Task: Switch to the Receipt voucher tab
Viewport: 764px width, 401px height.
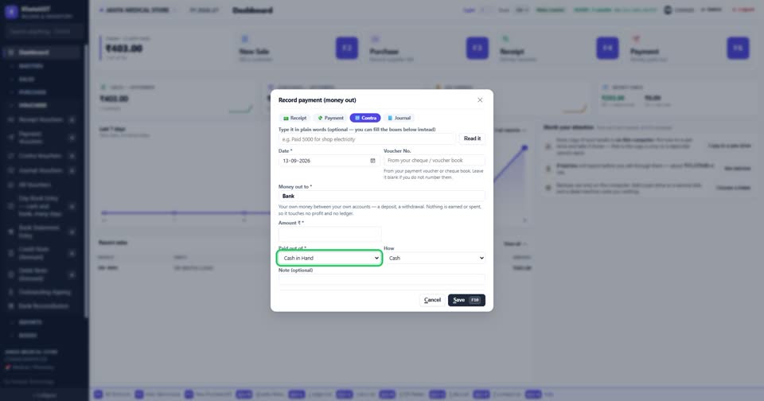Action: pos(294,118)
